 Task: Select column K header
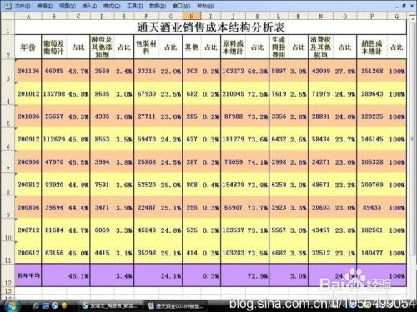(x=258, y=17)
